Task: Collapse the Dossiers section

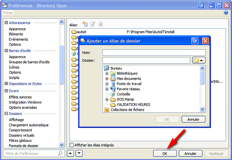Action: 6,113
